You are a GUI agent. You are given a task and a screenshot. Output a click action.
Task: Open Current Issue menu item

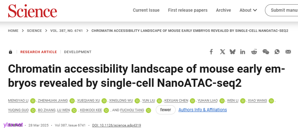(x=146, y=10)
